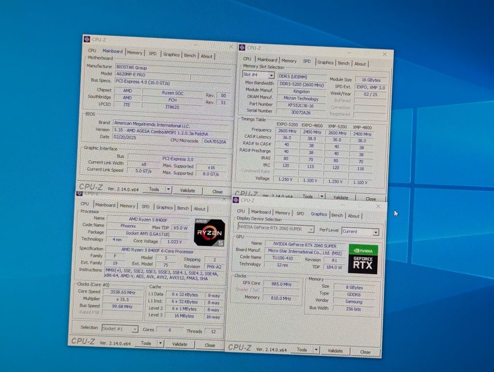
Task: Click the LPCIO chip value 'IT8625'
Action: point(172,107)
